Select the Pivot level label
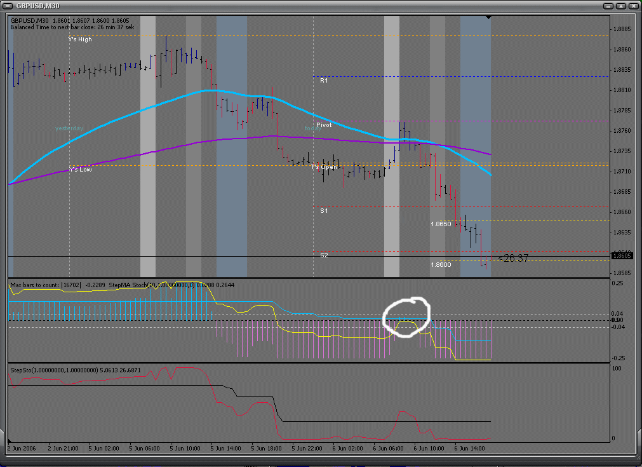The image size is (642, 467). (x=324, y=125)
